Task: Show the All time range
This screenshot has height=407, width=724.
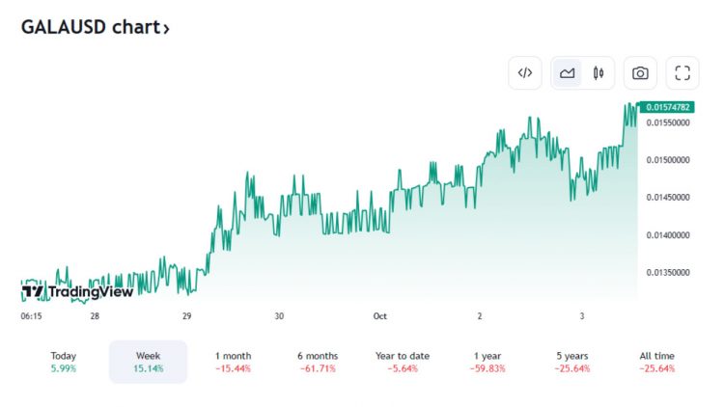Action: pyautogui.click(x=657, y=362)
